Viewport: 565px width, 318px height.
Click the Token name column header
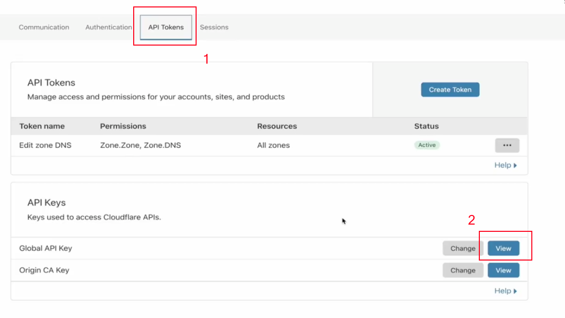(42, 126)
